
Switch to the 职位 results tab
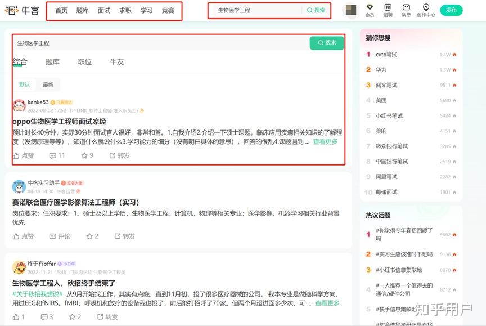[85, 62]
